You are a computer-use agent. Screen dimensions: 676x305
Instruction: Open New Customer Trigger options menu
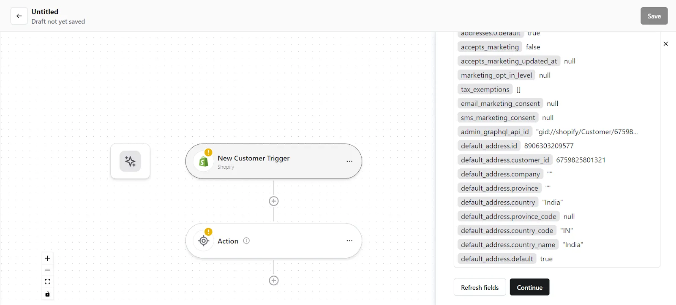[349, 161]
